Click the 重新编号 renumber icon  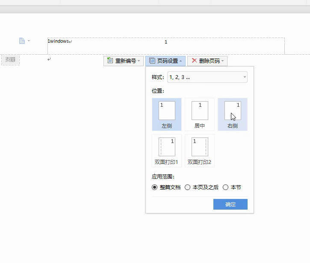point(110,61)
